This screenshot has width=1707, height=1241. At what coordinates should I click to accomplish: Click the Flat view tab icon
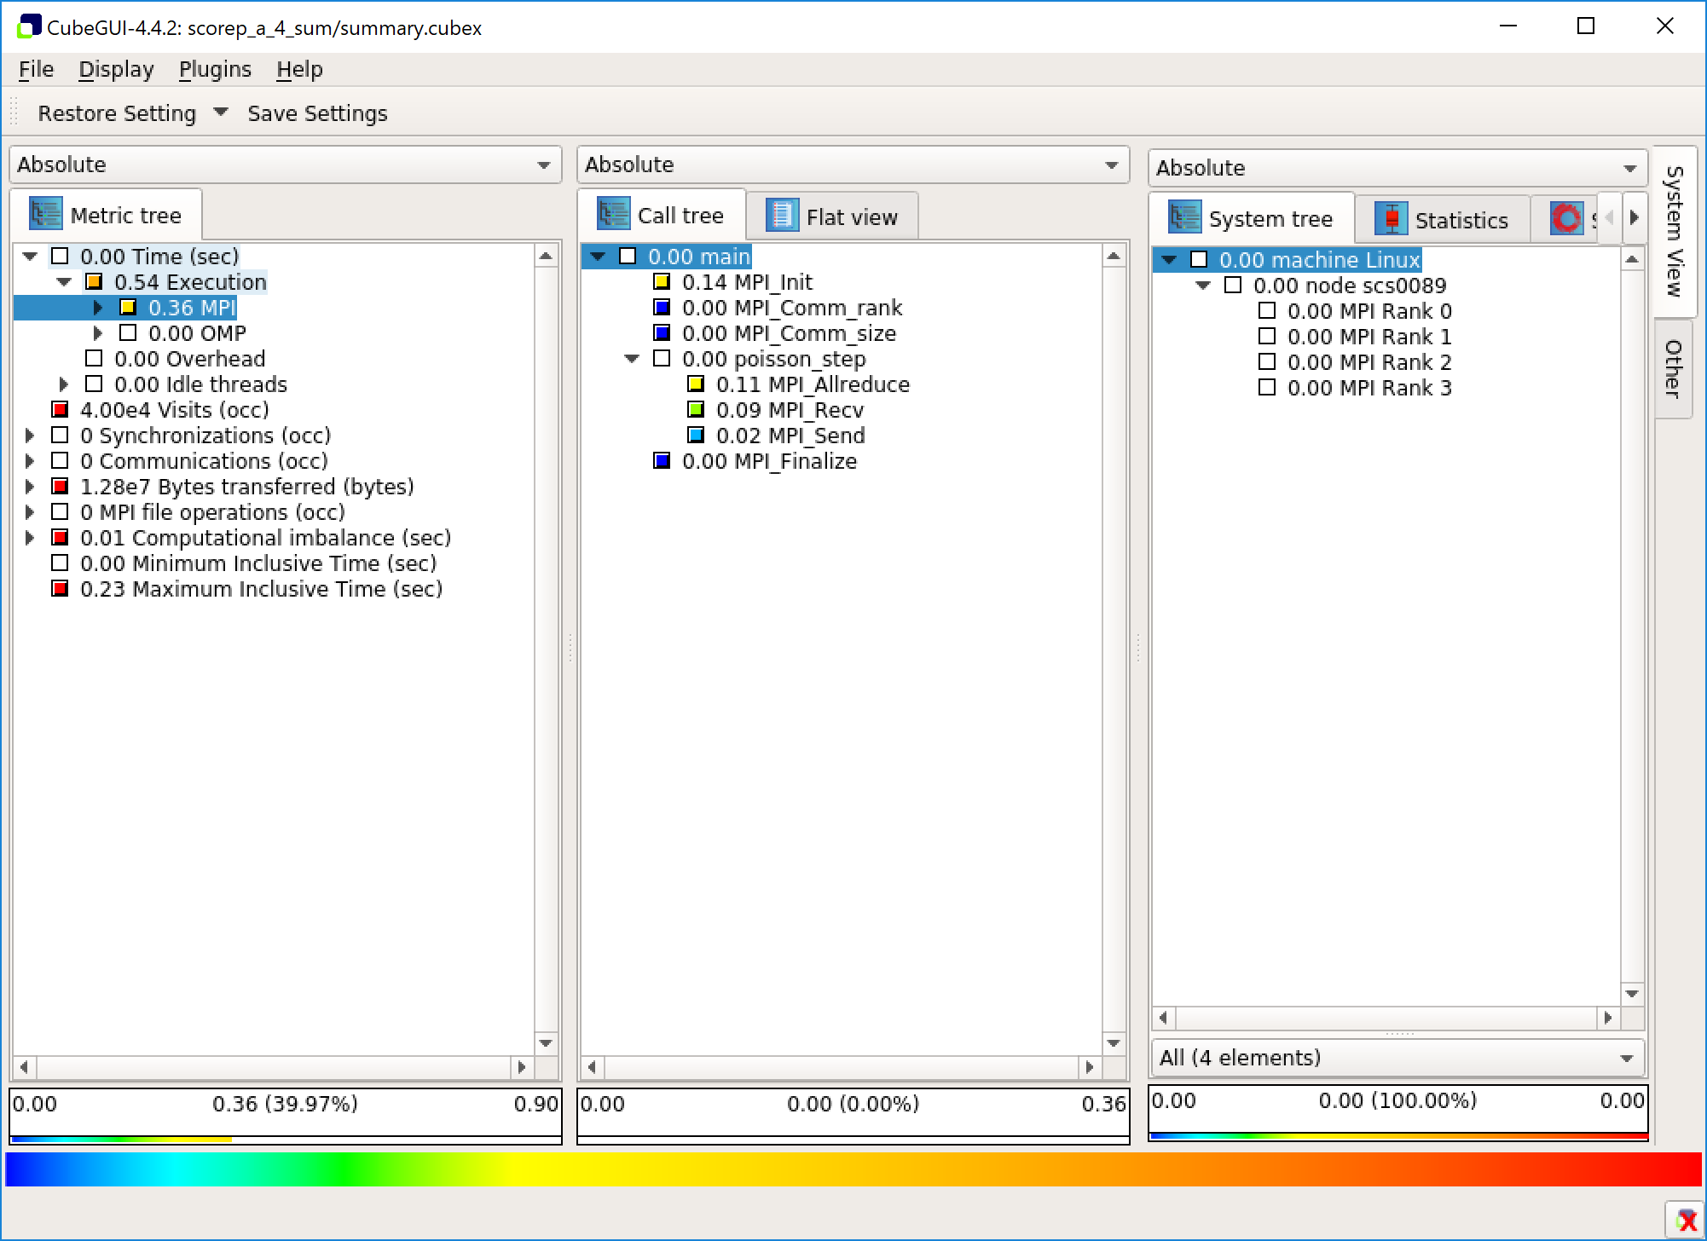[780, 215]
